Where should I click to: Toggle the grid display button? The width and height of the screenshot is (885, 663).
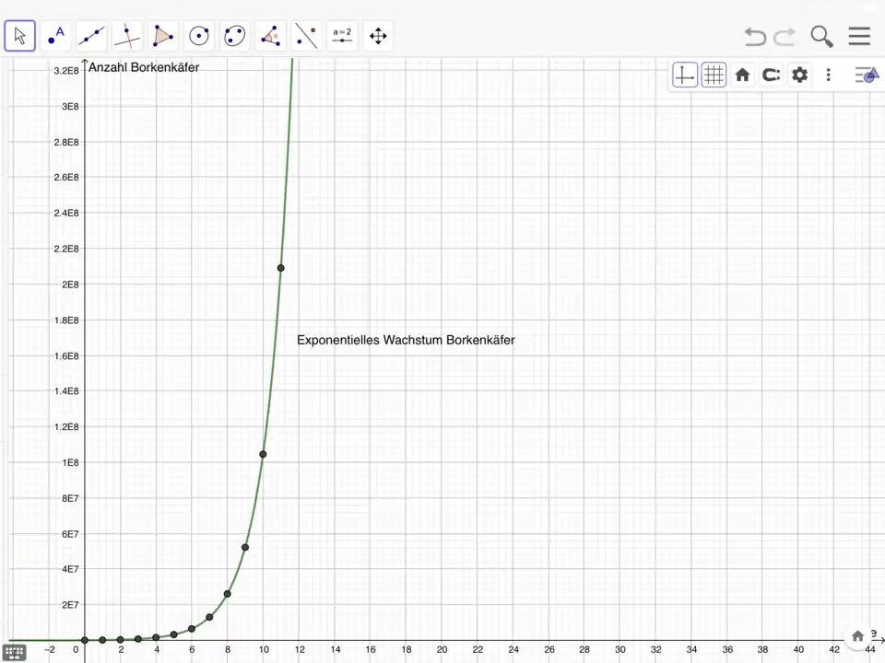714,76
